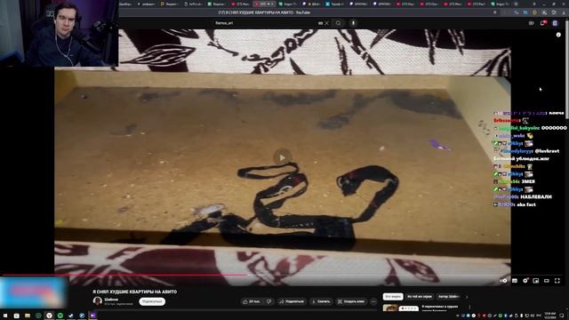Open the purple Twitch app in taskbar
Viewport: 569px width, 320px height.
point(92,316)
